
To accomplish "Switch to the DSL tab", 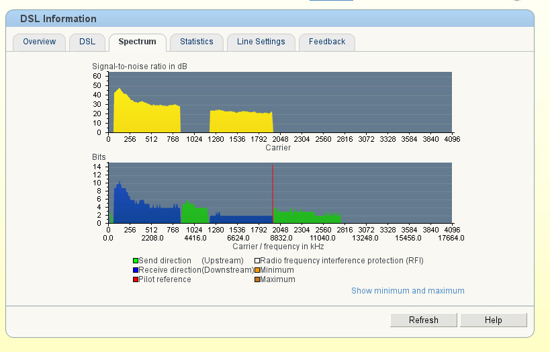I will [x=87, y=42].
